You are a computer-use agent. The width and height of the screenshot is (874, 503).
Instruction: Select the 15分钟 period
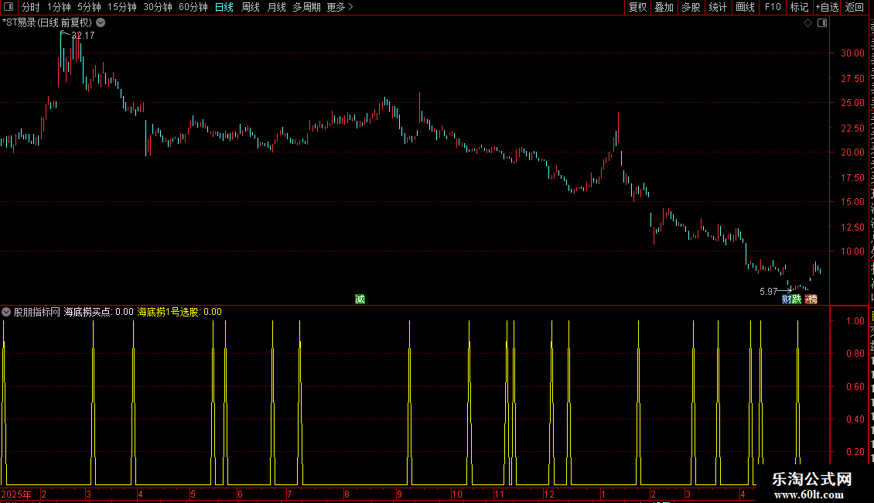point(122,7)
